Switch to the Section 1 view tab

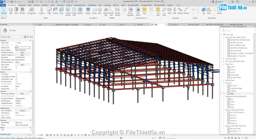click(88, 25)
